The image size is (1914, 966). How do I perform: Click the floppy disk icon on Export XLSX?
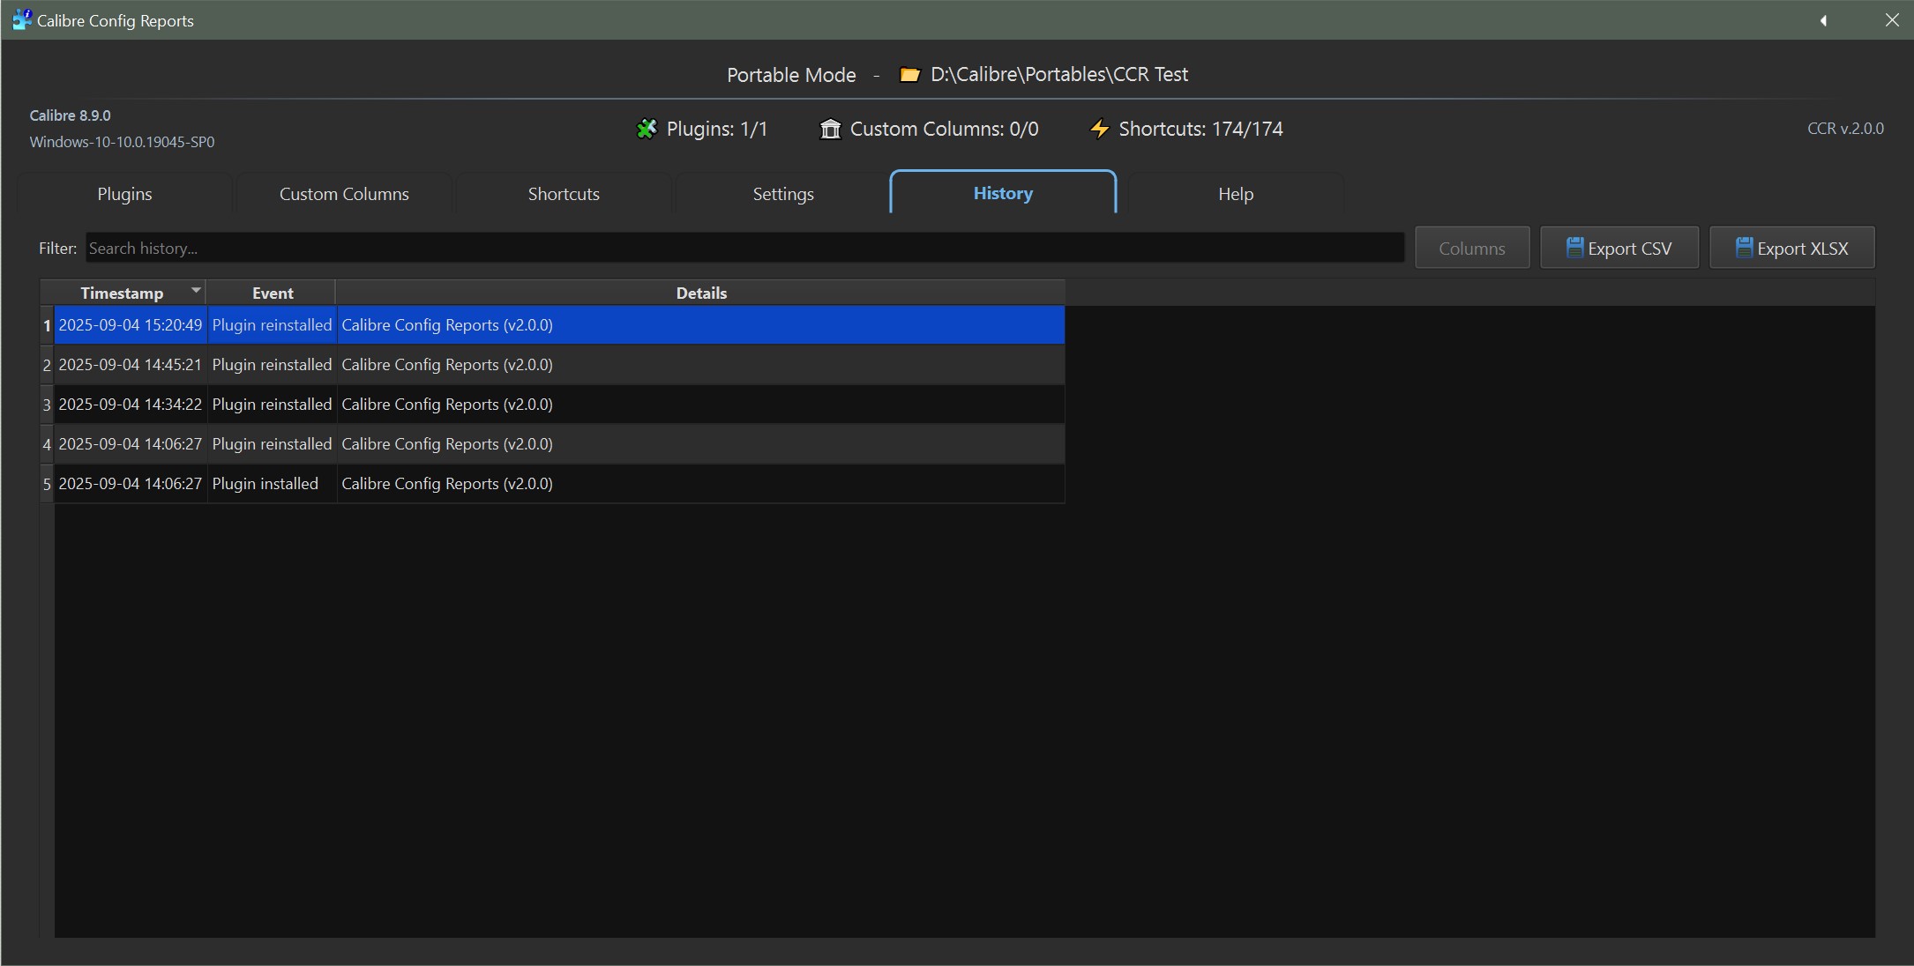1744,248
